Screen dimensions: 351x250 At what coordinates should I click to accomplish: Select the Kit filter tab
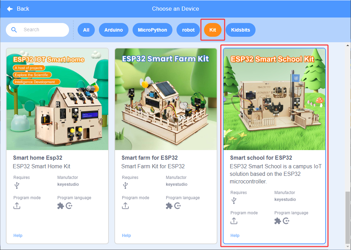coord(213,30)
